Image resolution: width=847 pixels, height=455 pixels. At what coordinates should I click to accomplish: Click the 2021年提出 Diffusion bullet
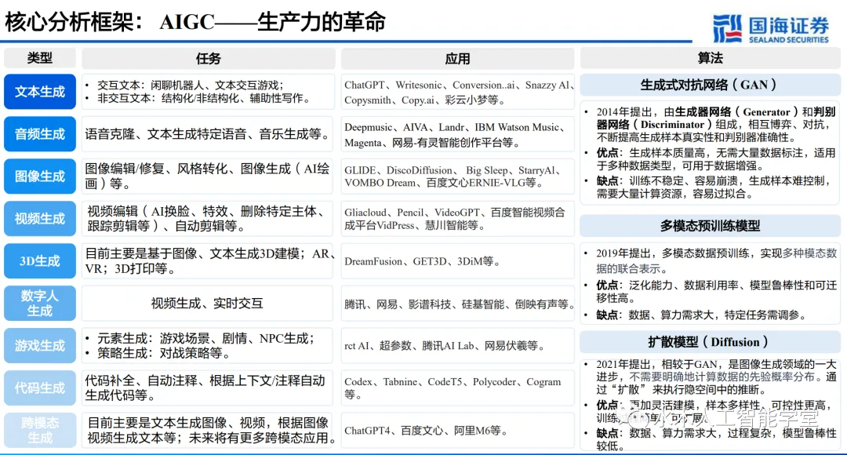(711, 377)
